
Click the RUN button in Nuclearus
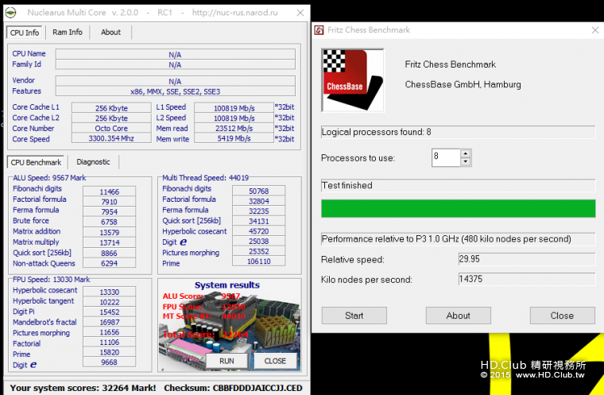pyautogui.click(x=226, y=361)
